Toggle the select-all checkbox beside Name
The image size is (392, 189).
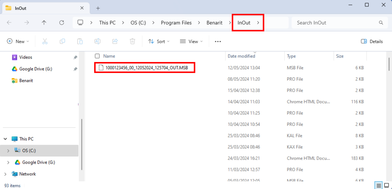tap(97, 56)
